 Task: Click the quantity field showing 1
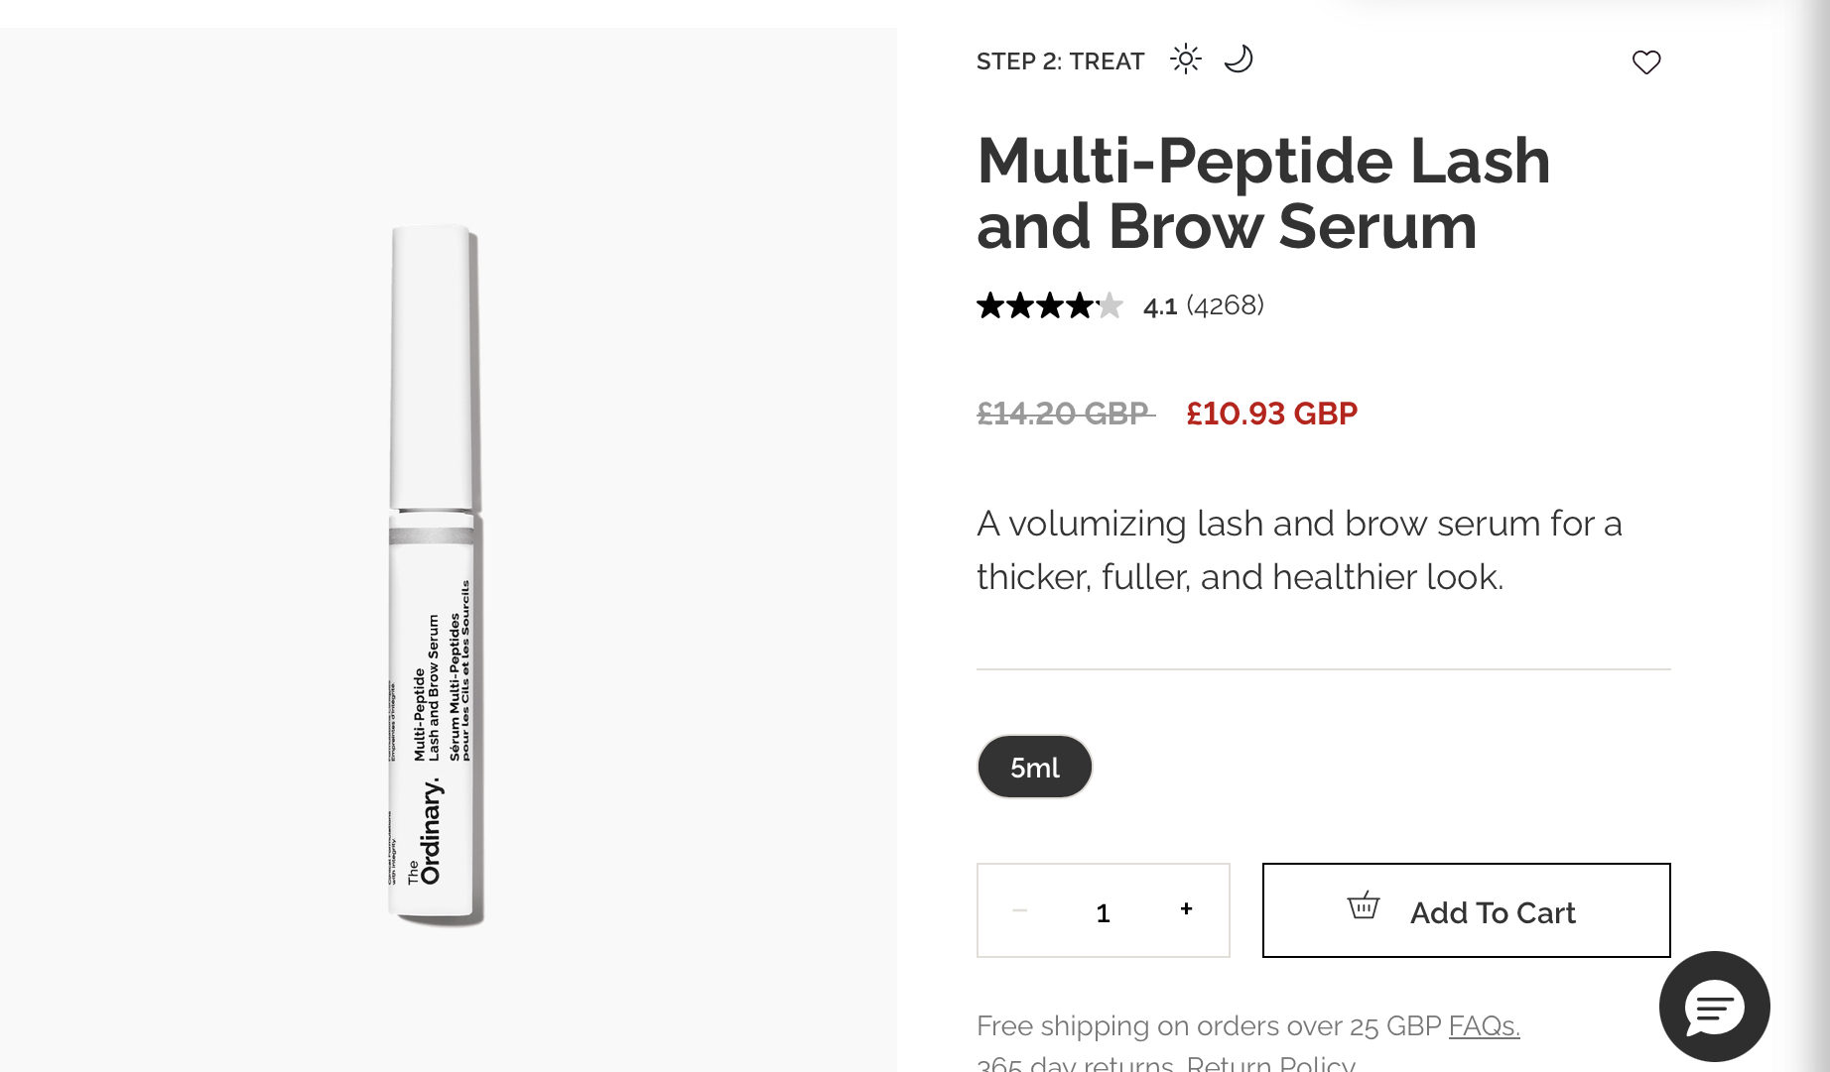[x=1103, y=912]
